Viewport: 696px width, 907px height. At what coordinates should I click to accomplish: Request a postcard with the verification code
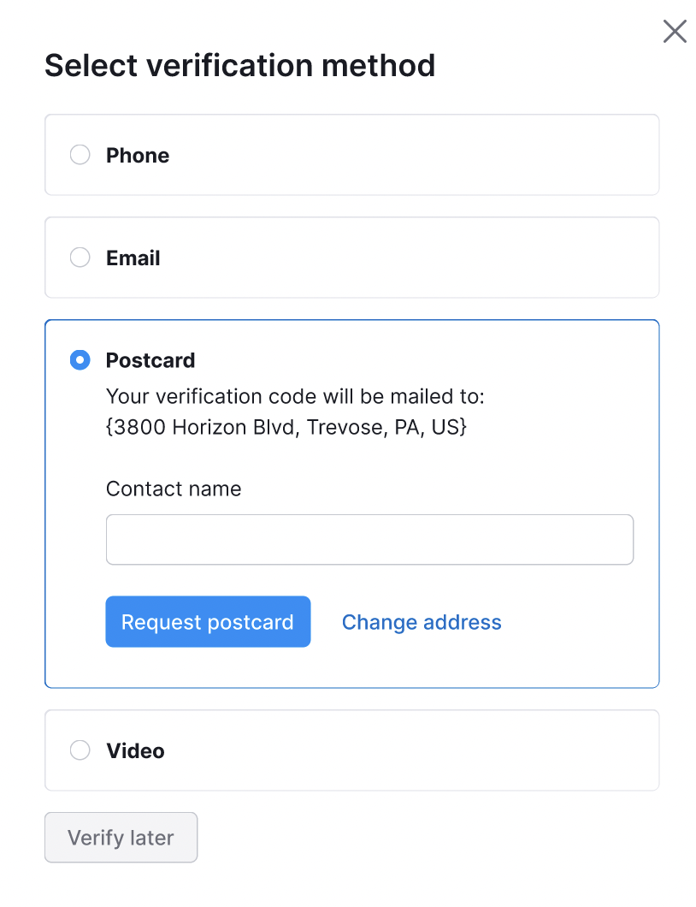coord(208,622)
